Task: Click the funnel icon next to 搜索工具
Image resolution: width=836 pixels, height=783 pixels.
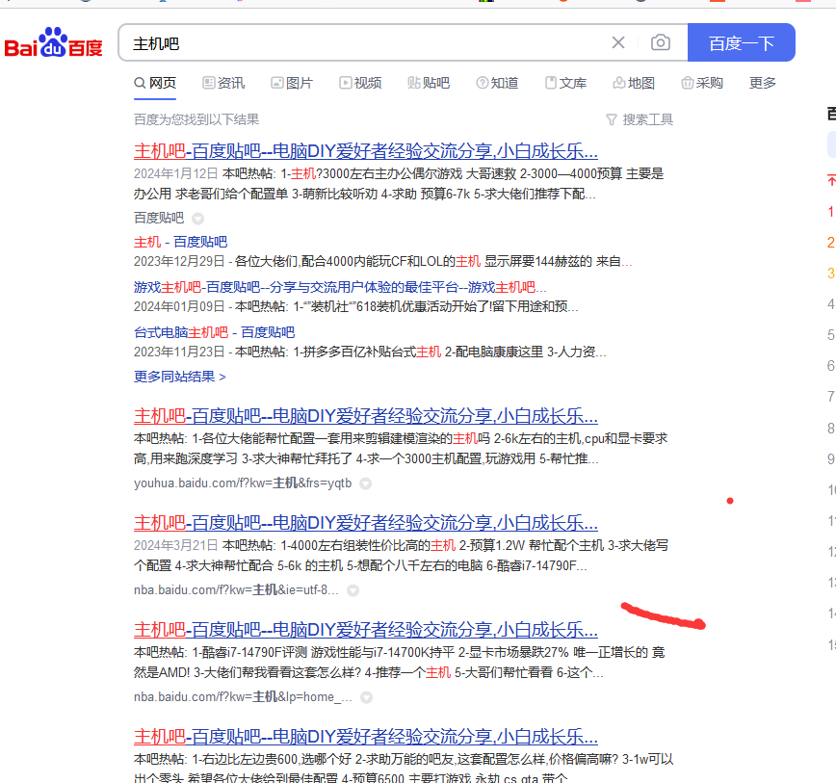Action: [x=612, y=119]
